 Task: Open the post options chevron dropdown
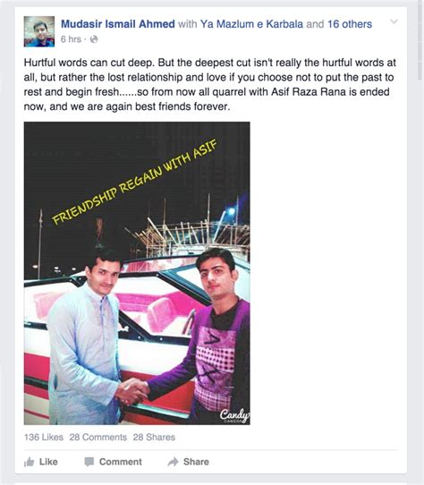click(394, 21)
